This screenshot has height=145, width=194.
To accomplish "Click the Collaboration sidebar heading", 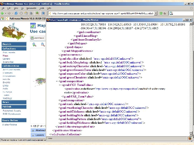I will [14, 66].
